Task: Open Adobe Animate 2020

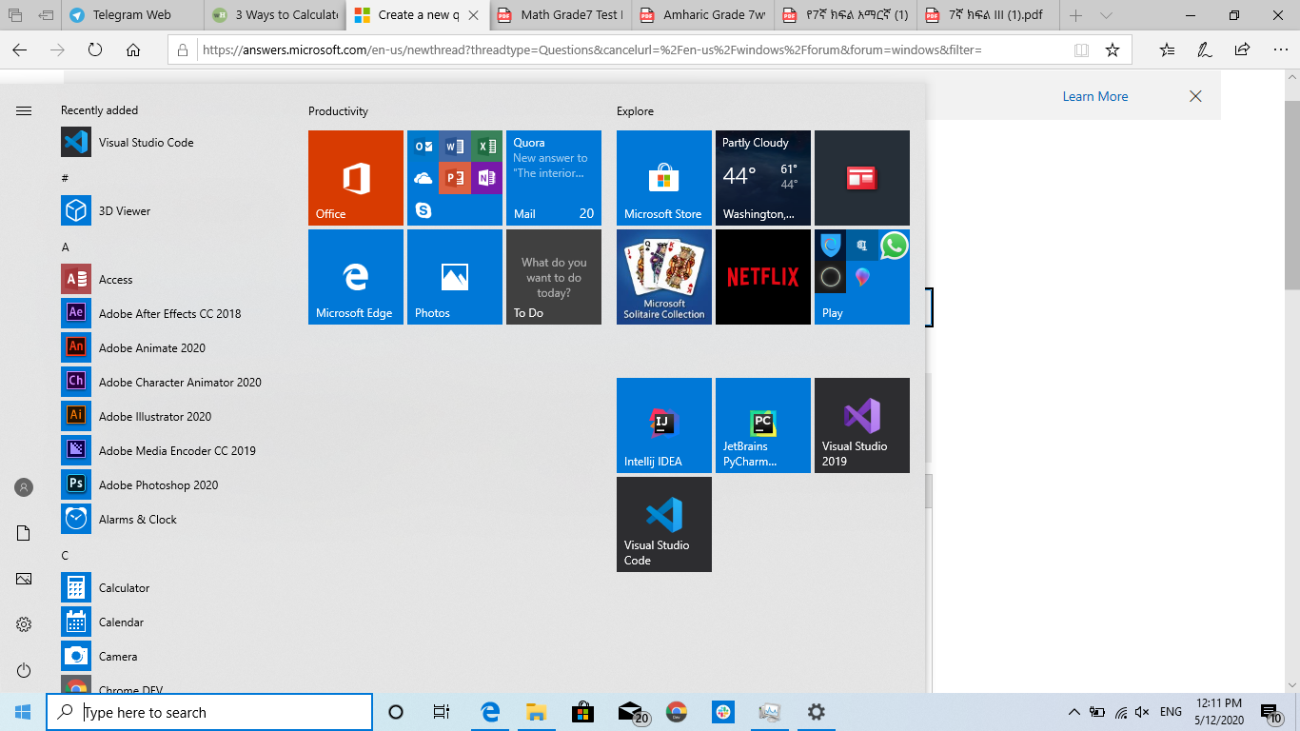Action: click(171, 348)
